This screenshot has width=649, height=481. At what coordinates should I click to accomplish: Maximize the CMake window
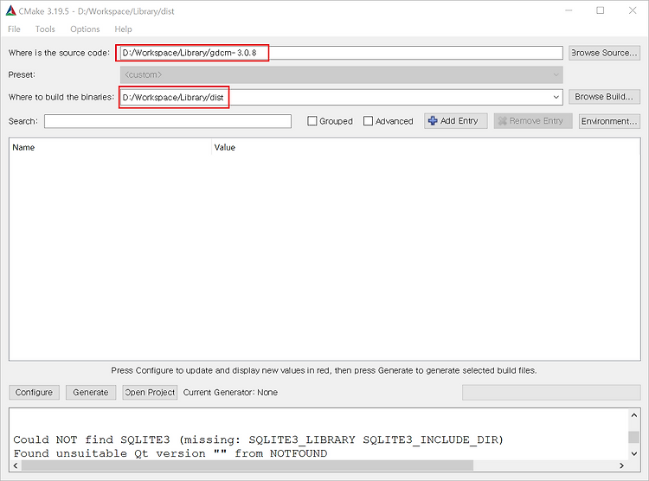tap(601, 10)
